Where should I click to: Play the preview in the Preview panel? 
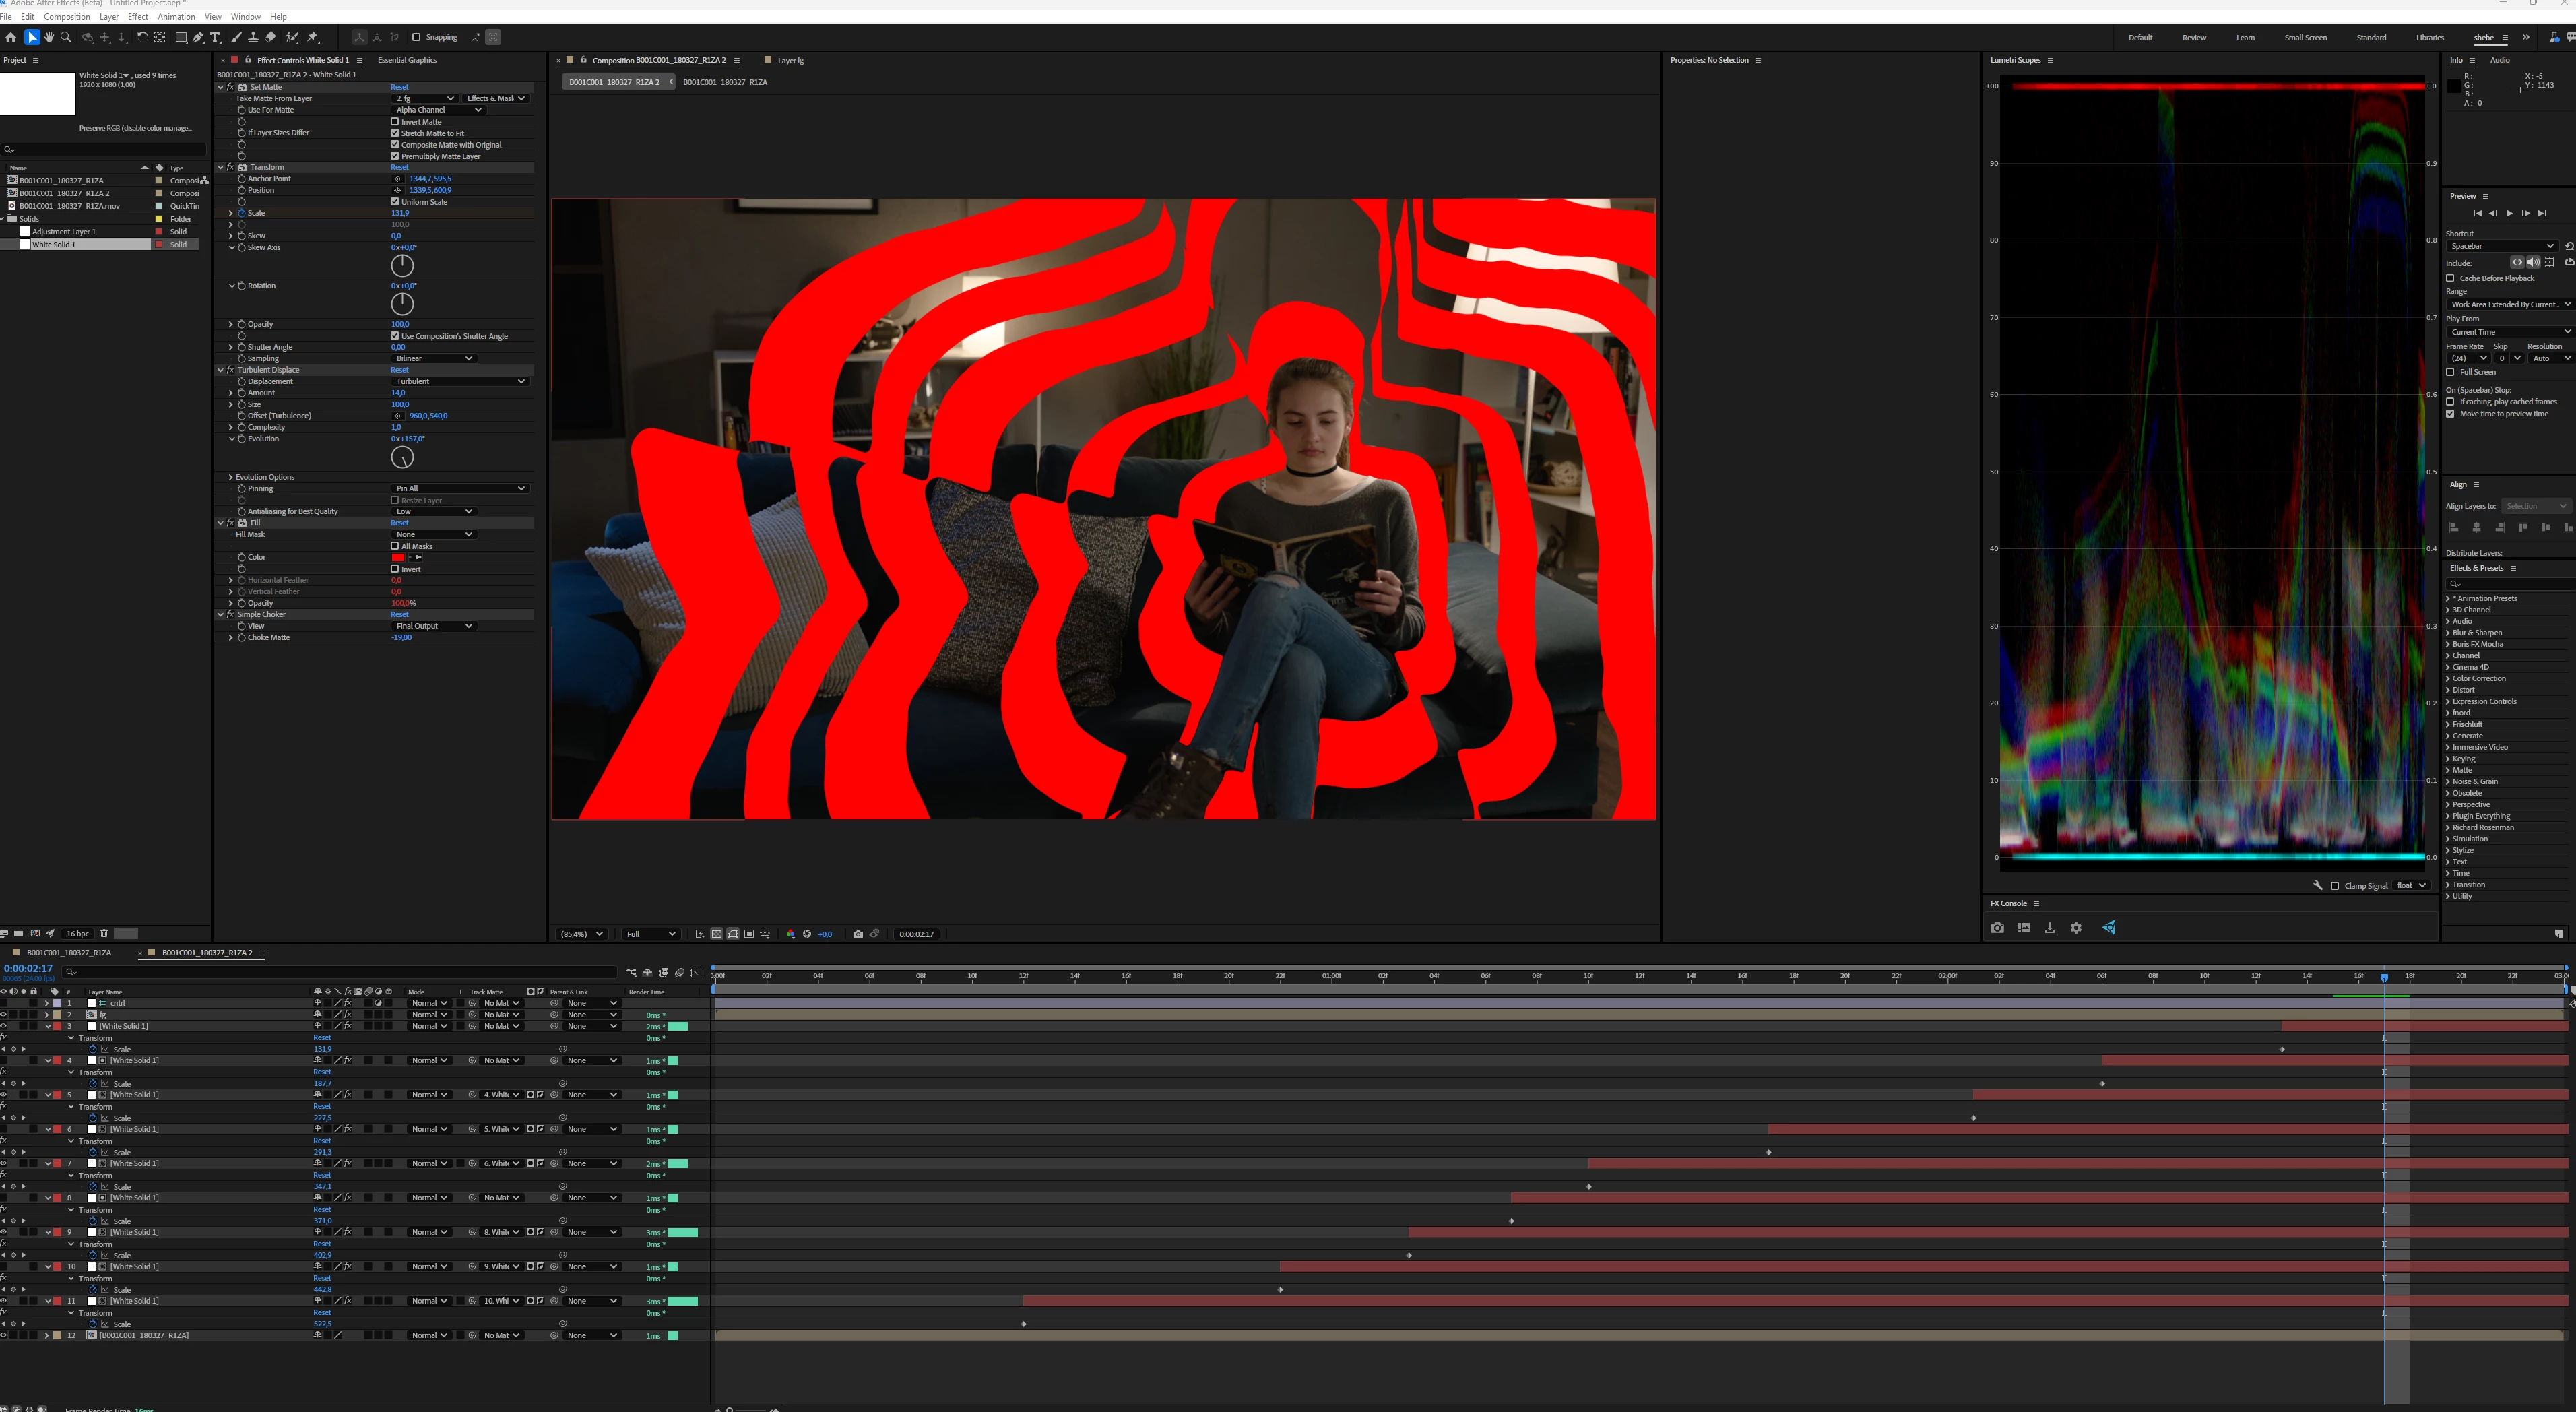tap(2509, 213)
